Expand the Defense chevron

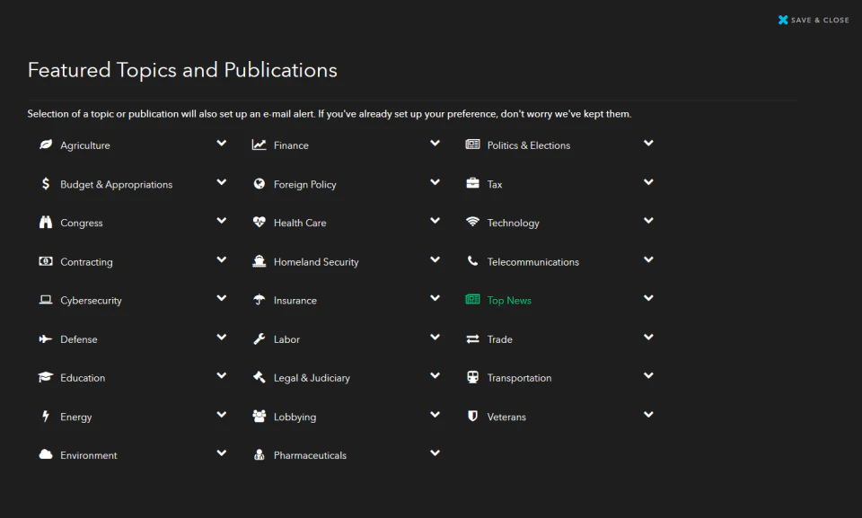222,337
